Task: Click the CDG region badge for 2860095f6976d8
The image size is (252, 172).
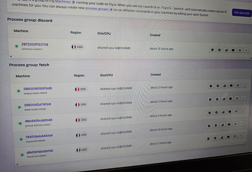Action: coord(81,89)
